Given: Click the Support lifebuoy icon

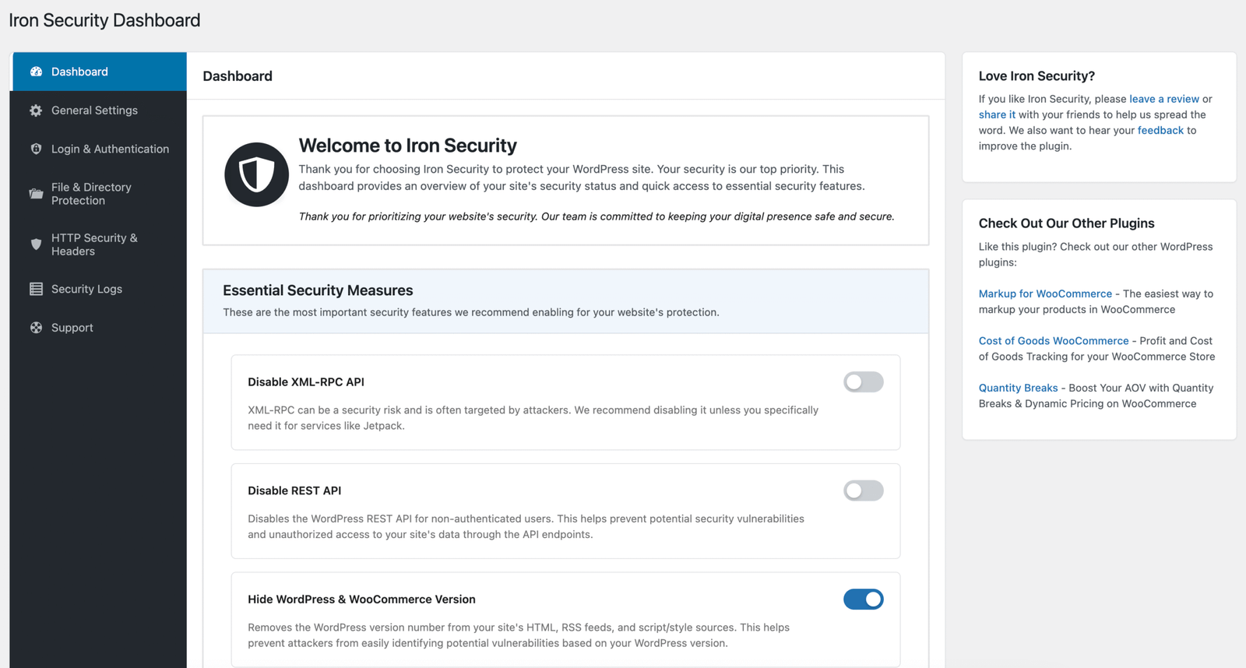Looking at the screenshot, I should pyautogui.click(x=36, y=328).
